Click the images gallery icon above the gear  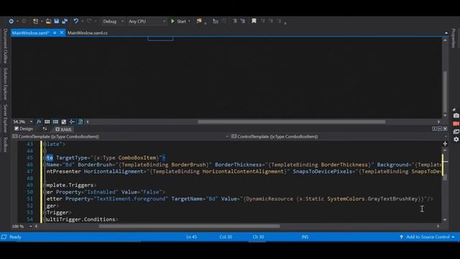(x=456, y=132)
